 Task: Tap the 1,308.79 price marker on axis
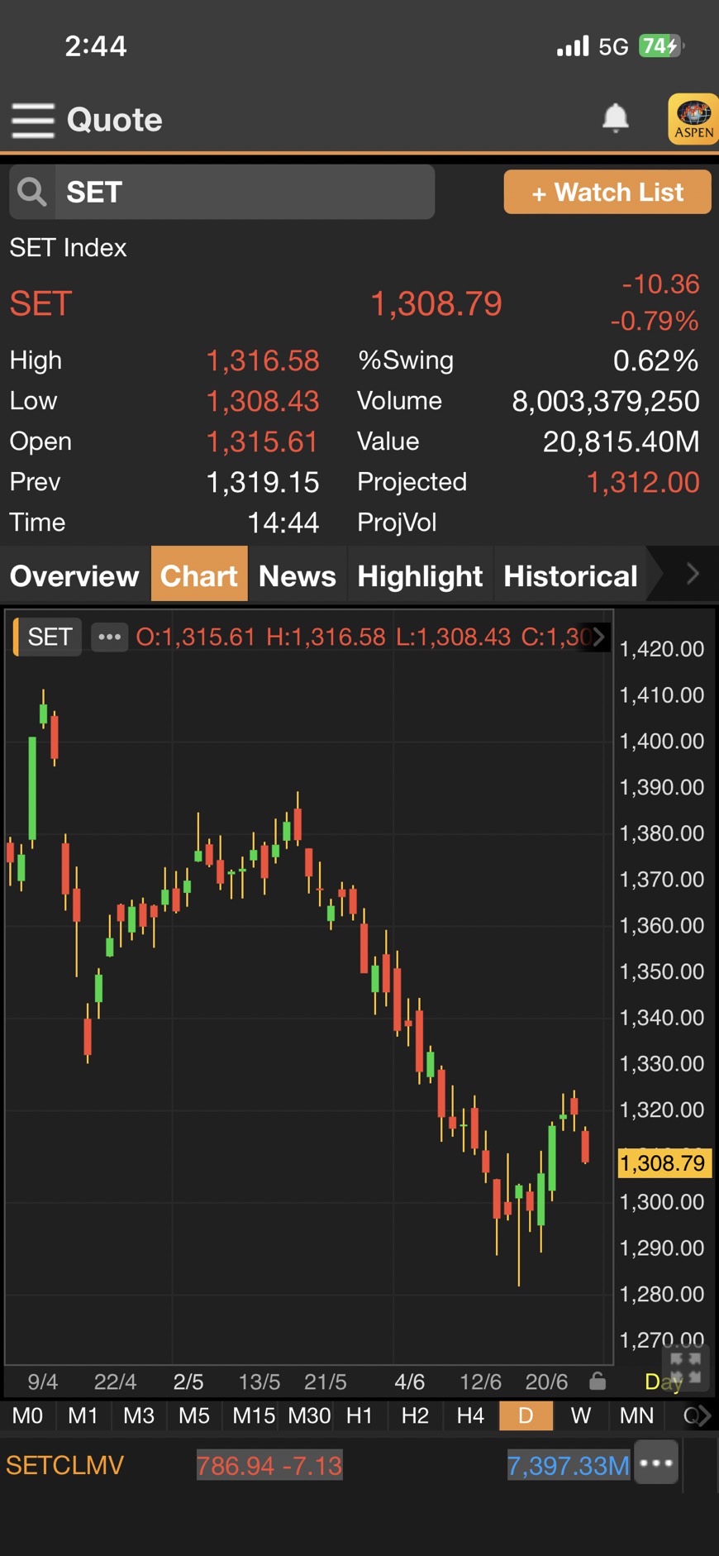click(663, 1163)
